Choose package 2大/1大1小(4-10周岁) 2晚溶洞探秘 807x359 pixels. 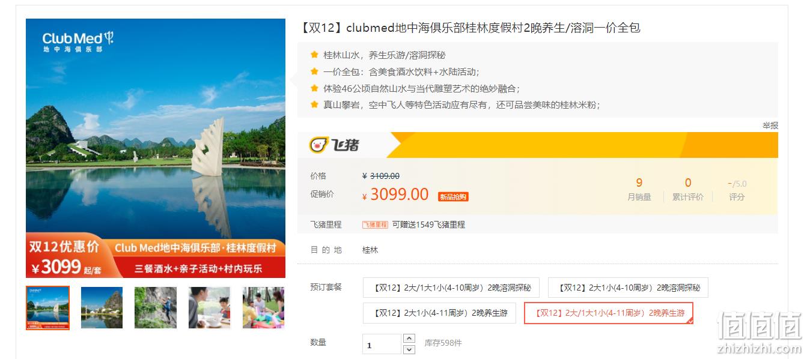[451, 288]
